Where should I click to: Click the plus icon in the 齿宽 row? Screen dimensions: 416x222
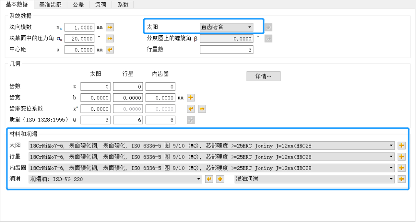tap(190, 98)
